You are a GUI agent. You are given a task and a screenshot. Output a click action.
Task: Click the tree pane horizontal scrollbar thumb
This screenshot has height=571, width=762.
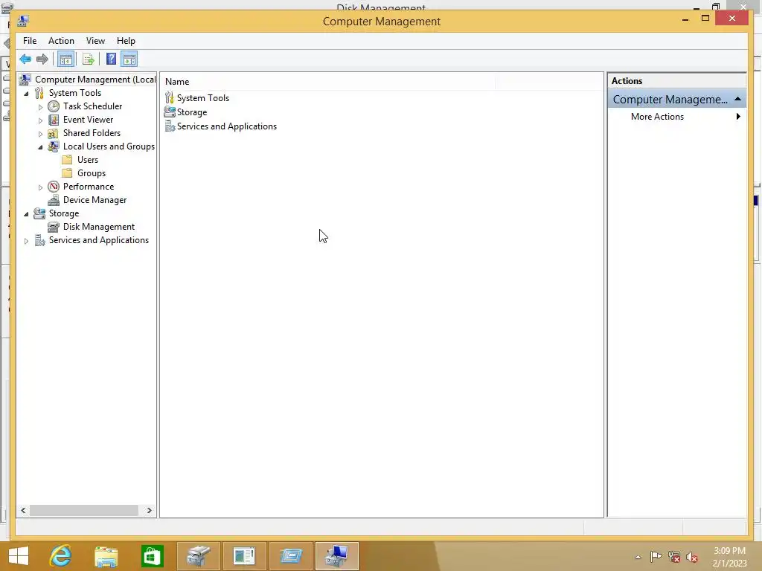click(84, 510)
